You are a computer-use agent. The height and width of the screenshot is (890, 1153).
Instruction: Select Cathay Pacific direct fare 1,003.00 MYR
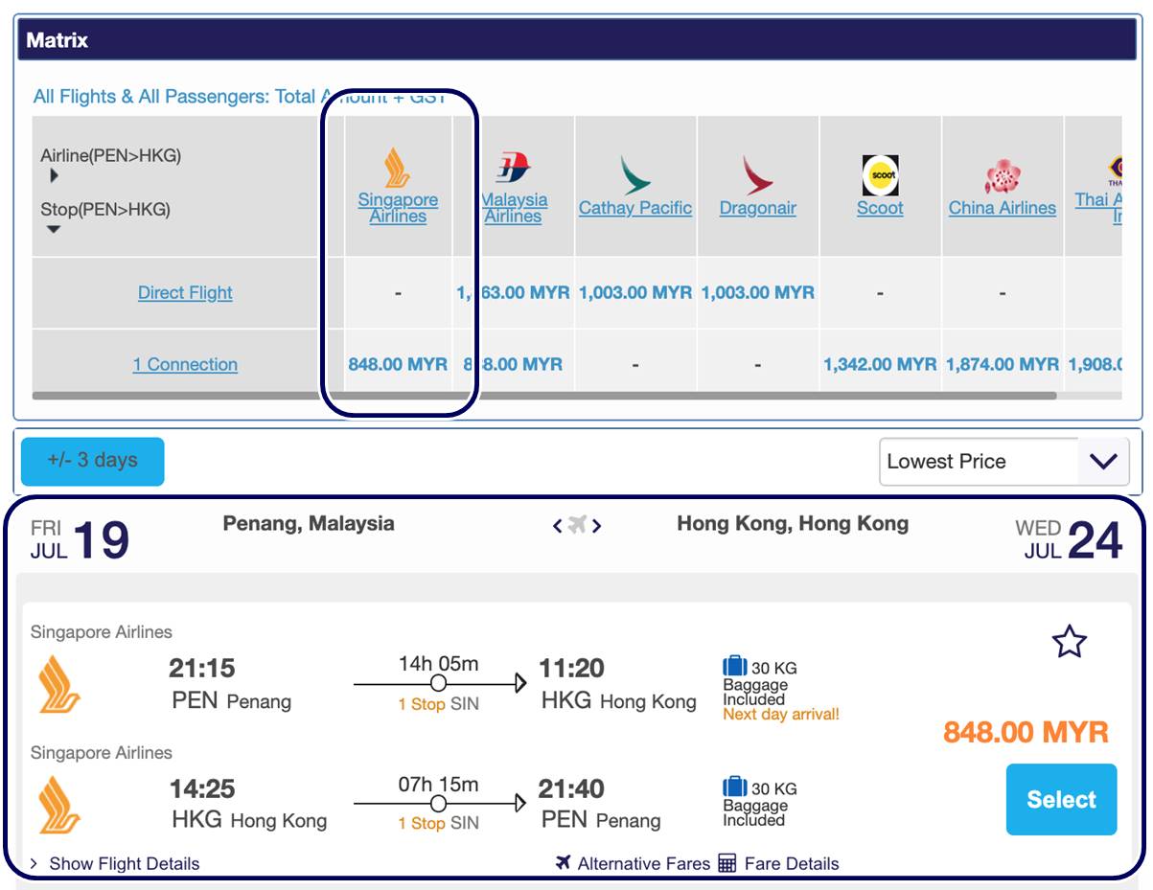coord(635,292)
